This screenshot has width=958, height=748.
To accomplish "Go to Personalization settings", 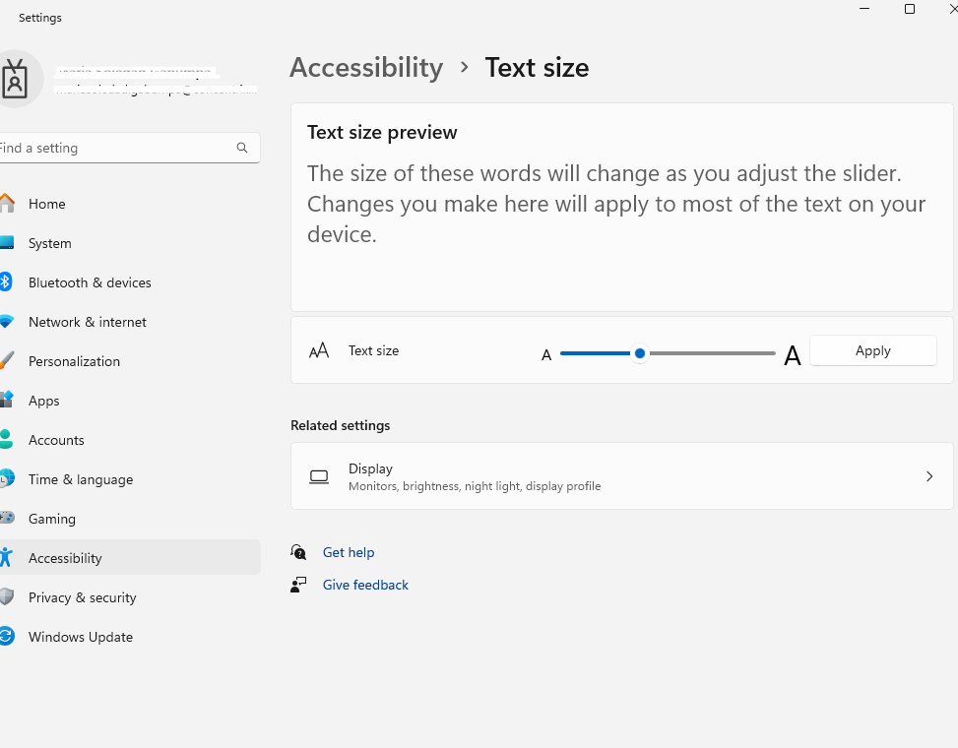I will point(74,361).
